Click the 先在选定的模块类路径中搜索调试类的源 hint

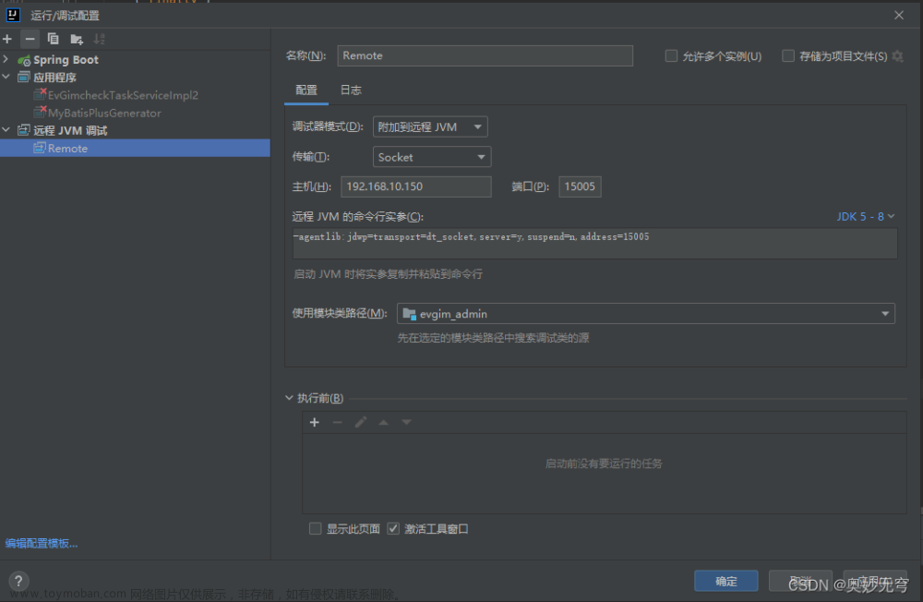click(493, 338)
